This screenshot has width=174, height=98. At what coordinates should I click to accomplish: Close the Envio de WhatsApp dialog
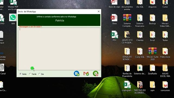(98, 11)
